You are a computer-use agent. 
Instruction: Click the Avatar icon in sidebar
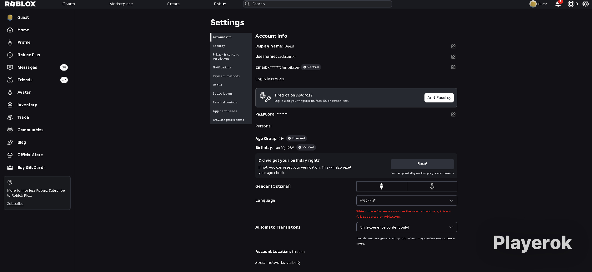tap(10, 92)
